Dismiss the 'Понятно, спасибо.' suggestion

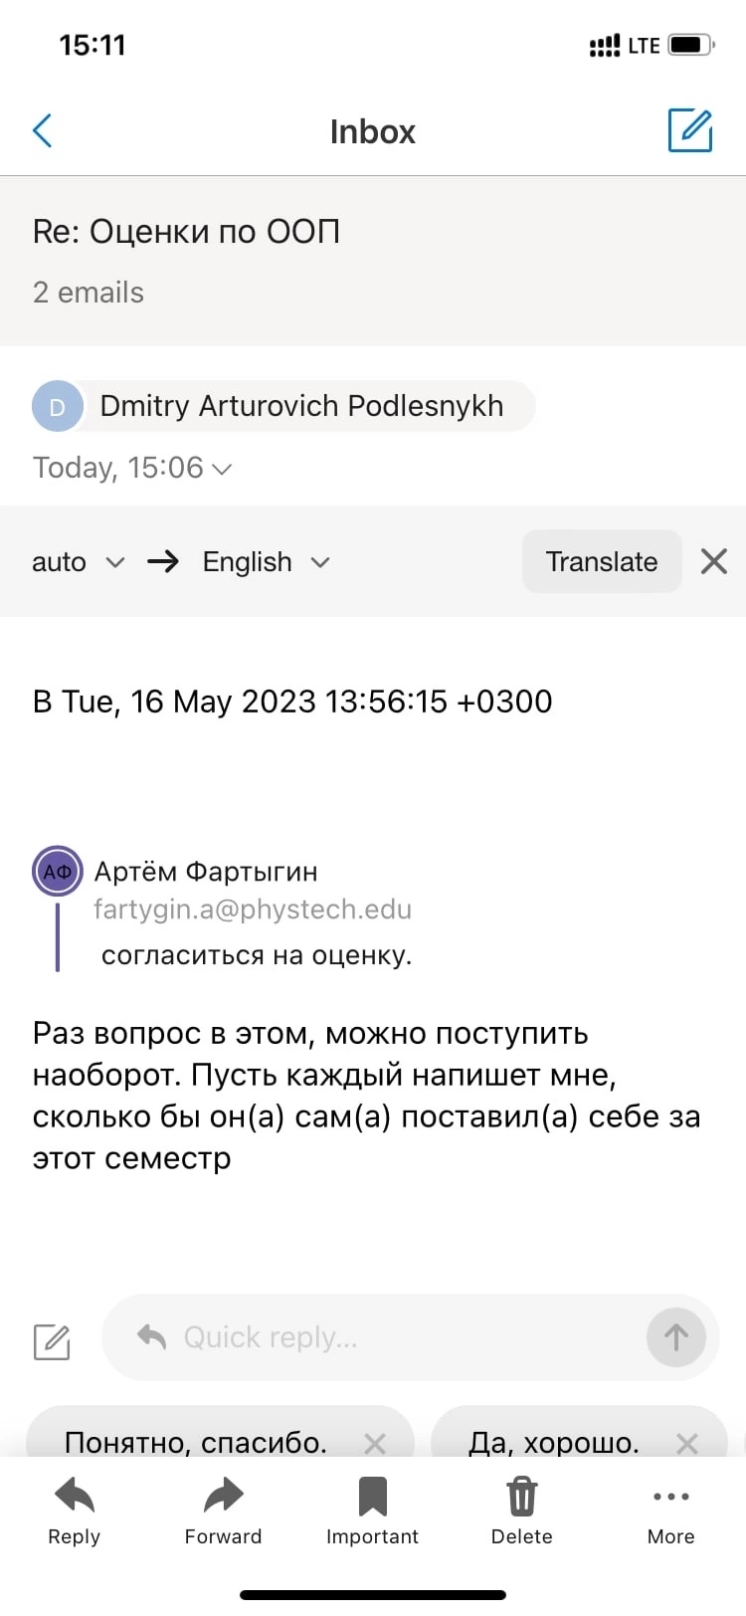[x=375, y=1443]
